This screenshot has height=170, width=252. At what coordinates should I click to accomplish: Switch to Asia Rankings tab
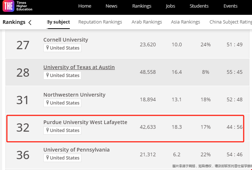185,22
